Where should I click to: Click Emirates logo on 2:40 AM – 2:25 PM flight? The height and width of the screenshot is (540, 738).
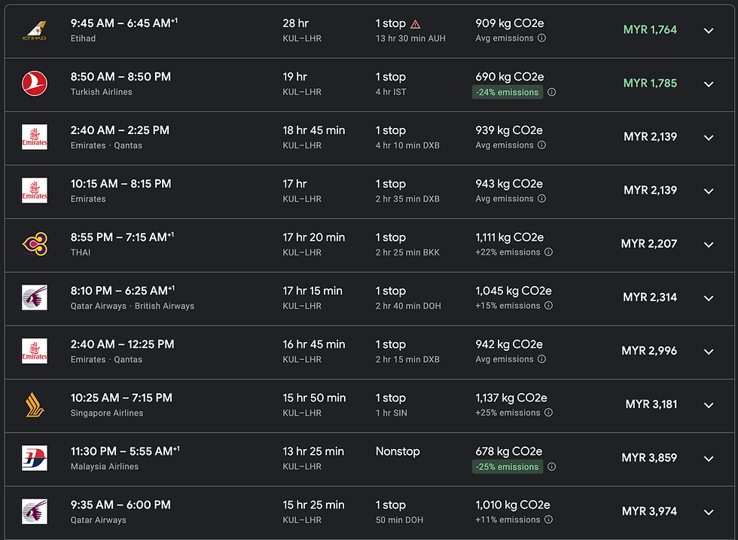click(35, 137)
